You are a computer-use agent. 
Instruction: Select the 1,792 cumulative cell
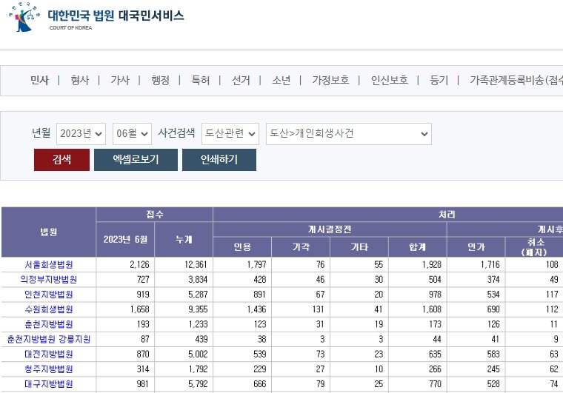pos(184,369)
